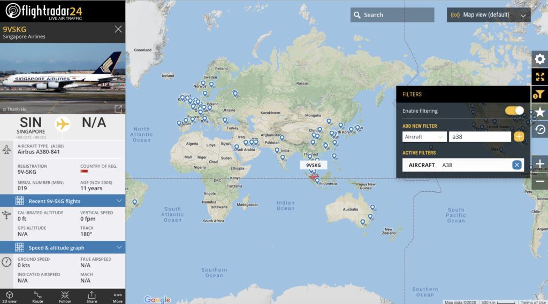The image size is (548, 304).
Task: Click the SIN Singapore origin airport
Action: [x=31, y=126]
